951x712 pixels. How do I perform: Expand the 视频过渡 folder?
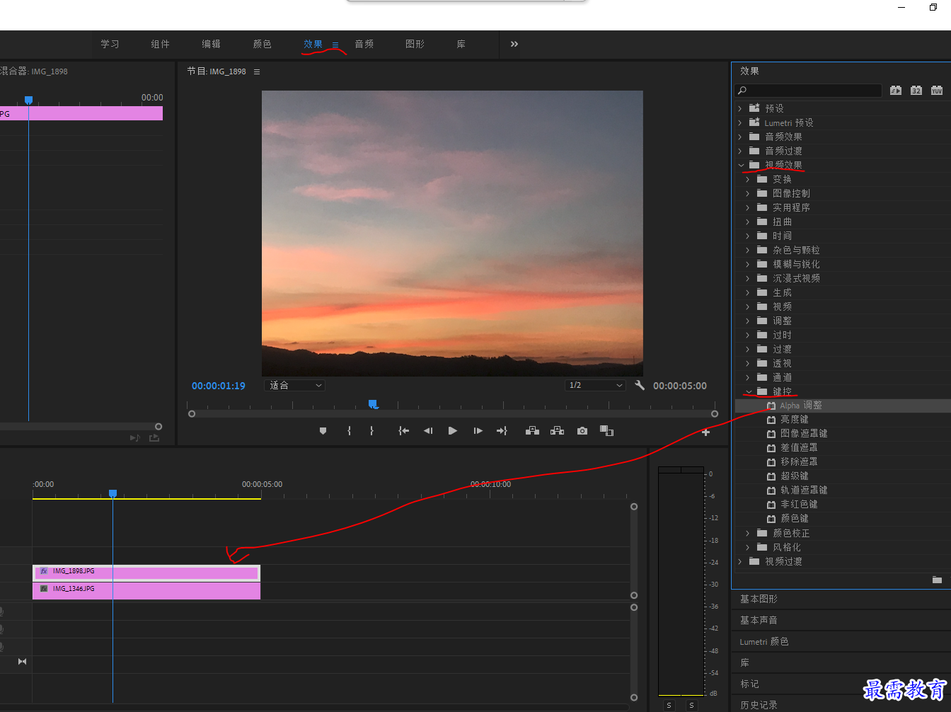point(740,561)
